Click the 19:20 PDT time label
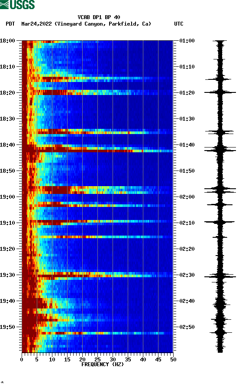The height and width of the screenshot is (387, 239). (x=7, y=249)
